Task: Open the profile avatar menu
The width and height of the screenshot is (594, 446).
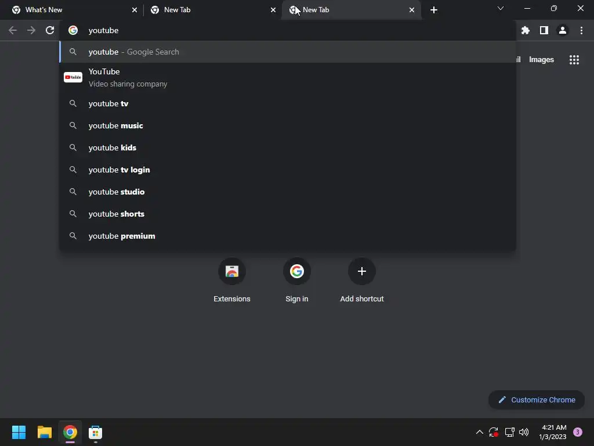Action: click(563, 30)
